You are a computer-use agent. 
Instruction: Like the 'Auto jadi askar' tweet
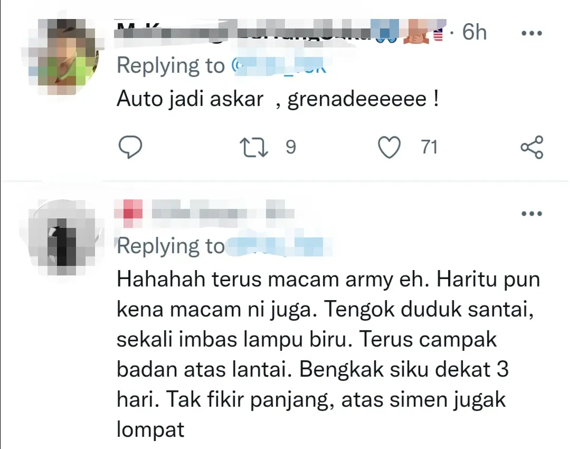389,147
